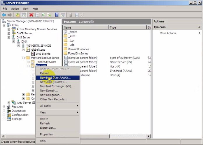
Task: Click the Global Logs icon in tree
Action: [28, 49]
